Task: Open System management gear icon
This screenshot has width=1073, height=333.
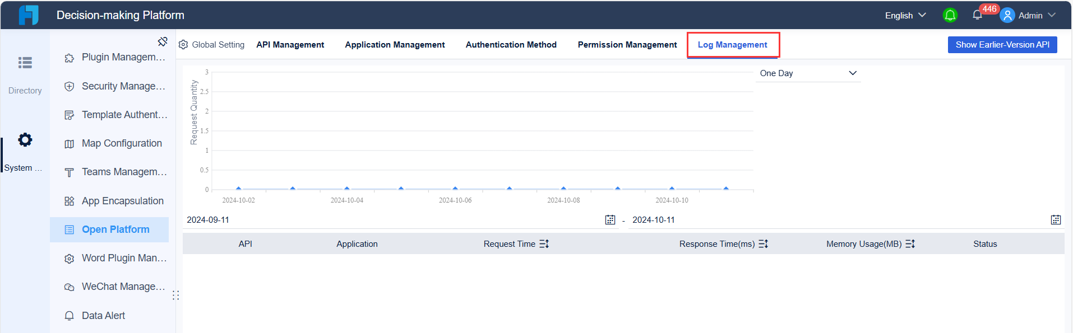Action: click(x=25, y=139)
